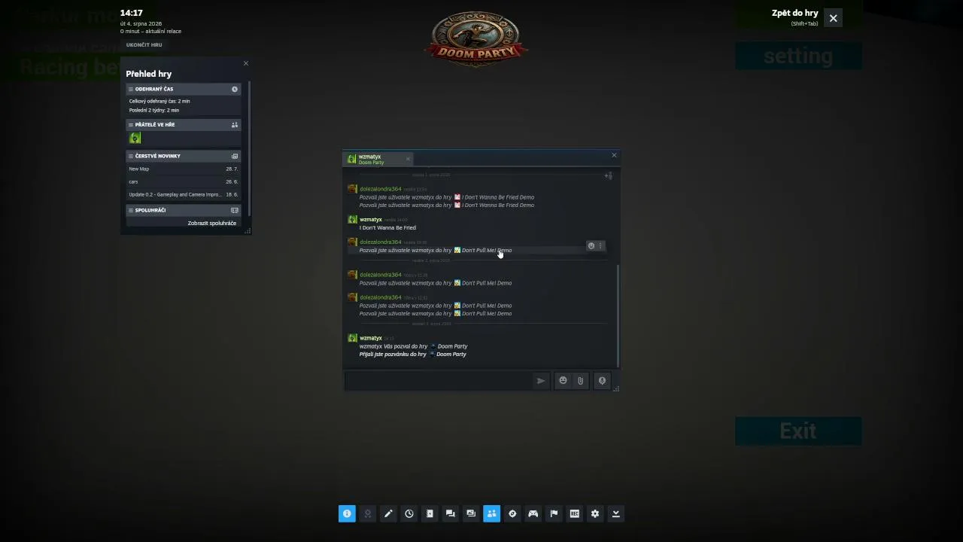This screenshot has width=963, height=542.
Task: Start voice chat with the microphone icon
Action: coord(602,381)
